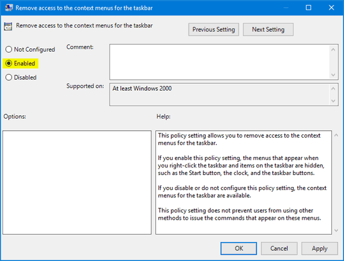
Task: Click the Comment box scroll up arrow
Action: pos(334,49)
